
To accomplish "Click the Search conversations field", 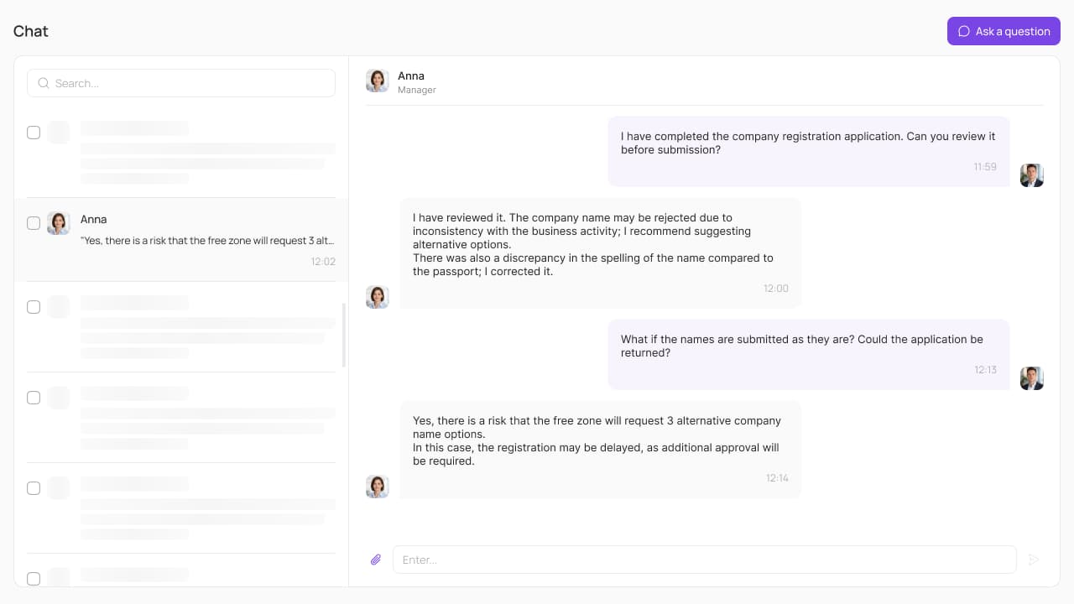I will click(181, 83).
